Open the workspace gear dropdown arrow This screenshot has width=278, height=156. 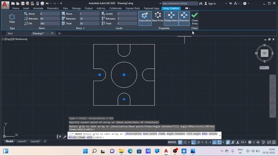pyautogui.click(x=254, y=142)
